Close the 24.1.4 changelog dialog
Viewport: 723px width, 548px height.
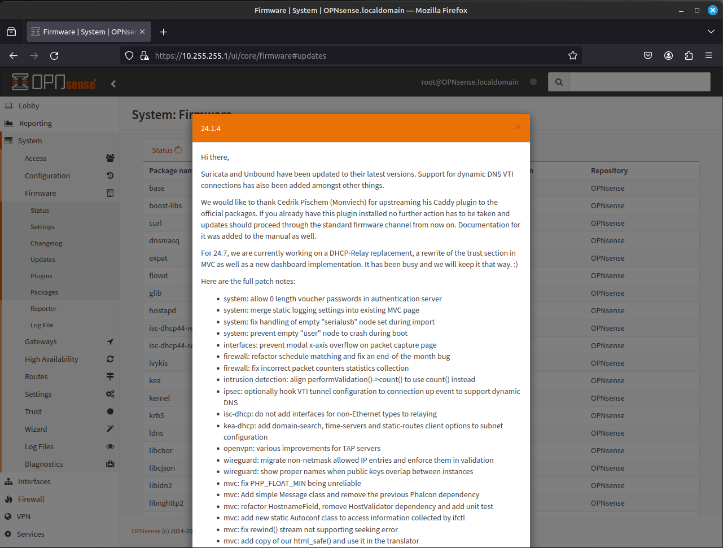tap(518, 128)
